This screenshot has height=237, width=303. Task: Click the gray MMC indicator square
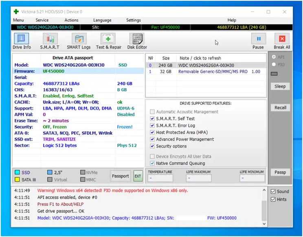pos(83,179)
